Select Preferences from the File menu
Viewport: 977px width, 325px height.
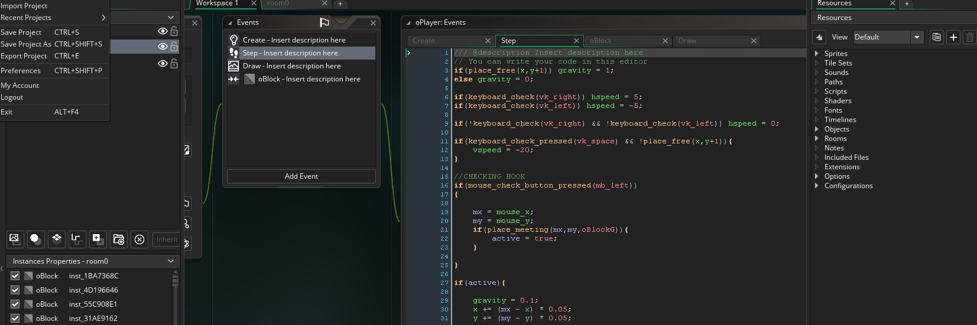pos(21,70)
